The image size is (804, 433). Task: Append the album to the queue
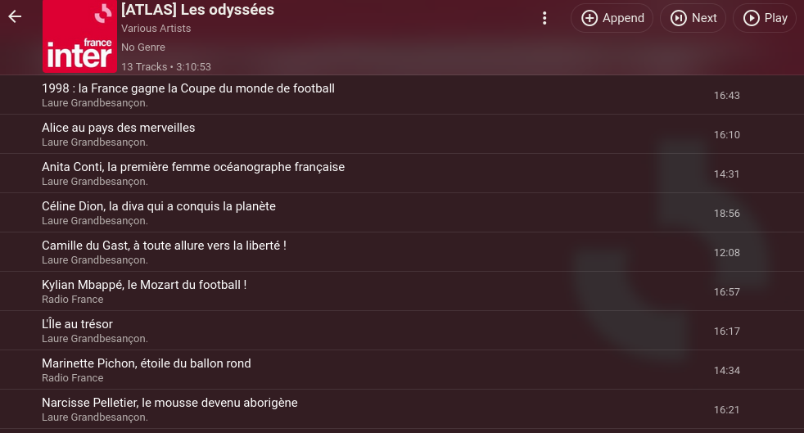612,18
